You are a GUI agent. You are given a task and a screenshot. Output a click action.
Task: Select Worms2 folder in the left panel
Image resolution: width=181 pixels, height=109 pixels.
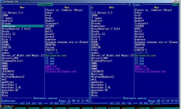[50, 34]
